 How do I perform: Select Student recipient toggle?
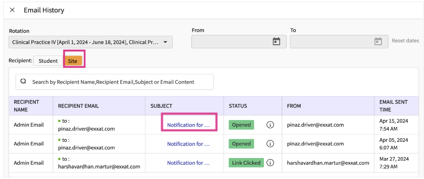[48, 61]
